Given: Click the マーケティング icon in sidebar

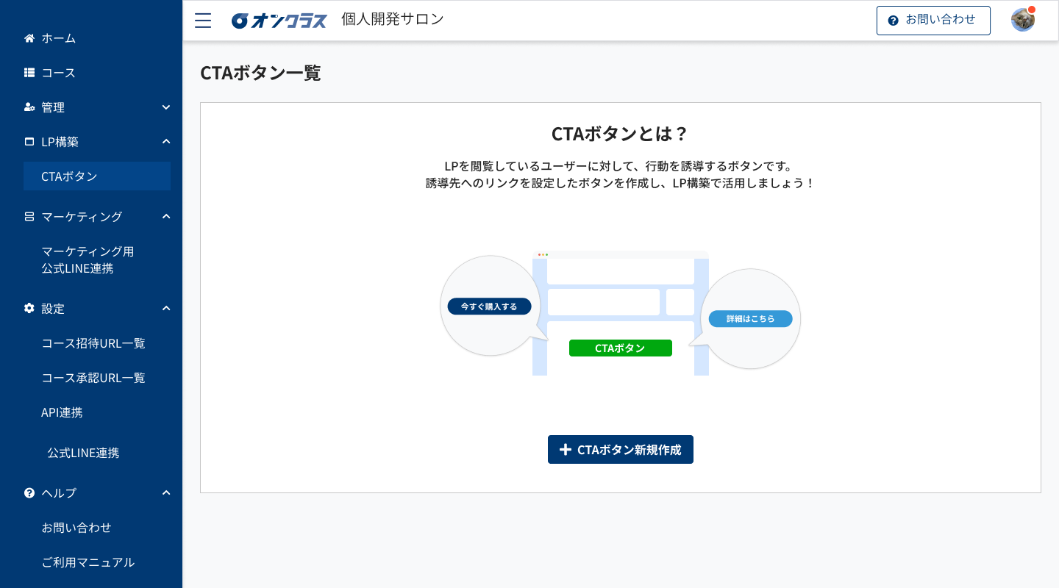Looking at the screenshot, I should pyautogui.click(x=29, y=216).
